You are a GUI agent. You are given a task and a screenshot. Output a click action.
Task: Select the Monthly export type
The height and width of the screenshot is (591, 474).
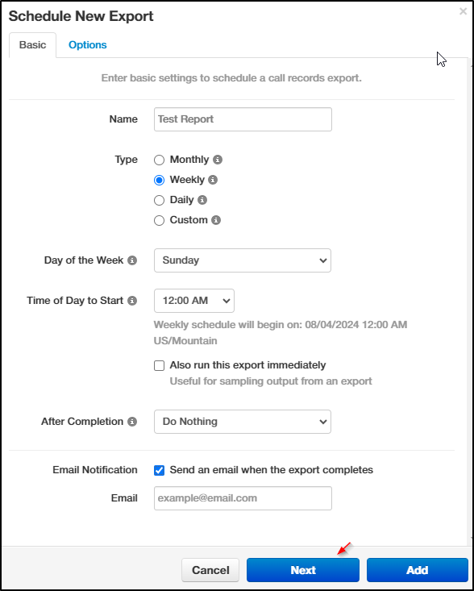tap(160, 160)
